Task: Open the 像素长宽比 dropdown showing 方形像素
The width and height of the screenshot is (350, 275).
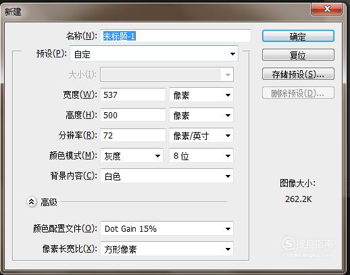Action: 167,249
